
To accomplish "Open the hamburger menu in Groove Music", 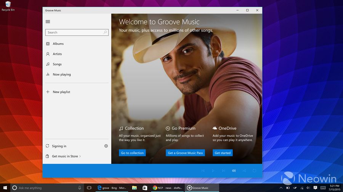I will [48, 22].
